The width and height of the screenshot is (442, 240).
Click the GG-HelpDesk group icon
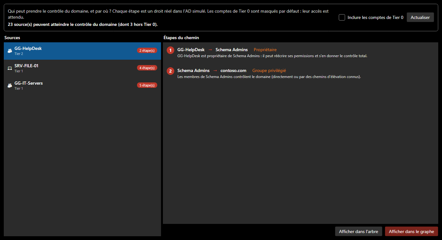coord(10,51)
